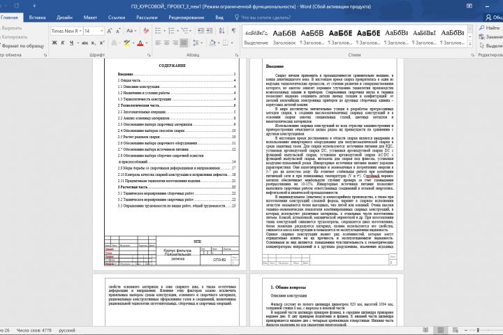Increase paragraph indent
The image size is (503, 335).
[210, 31]
